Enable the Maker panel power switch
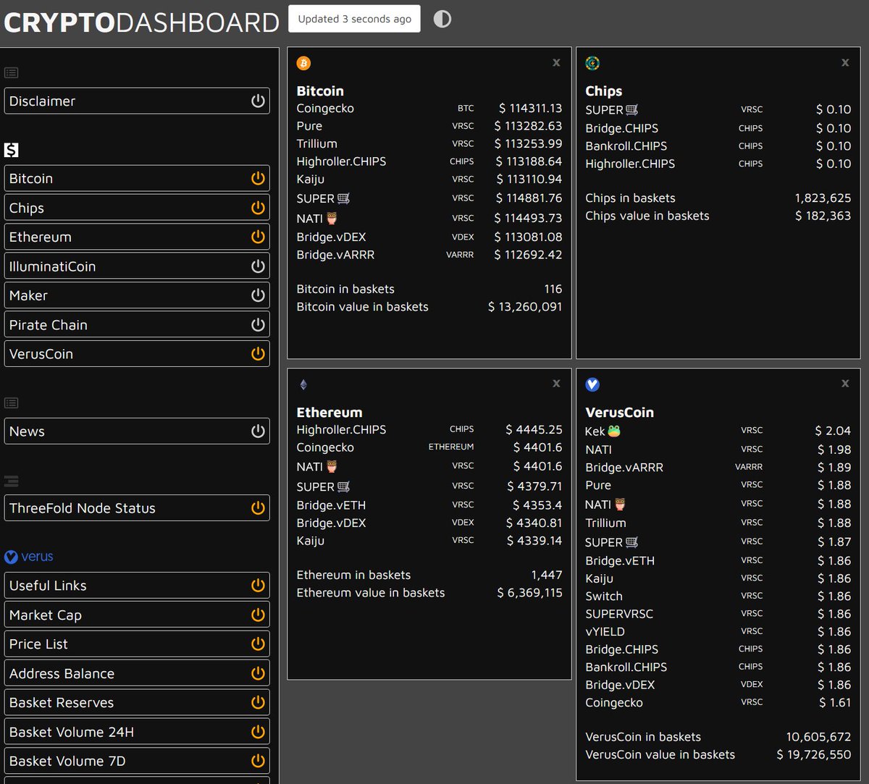The height and width of the screenshot is (784, 869). (258, 295)
